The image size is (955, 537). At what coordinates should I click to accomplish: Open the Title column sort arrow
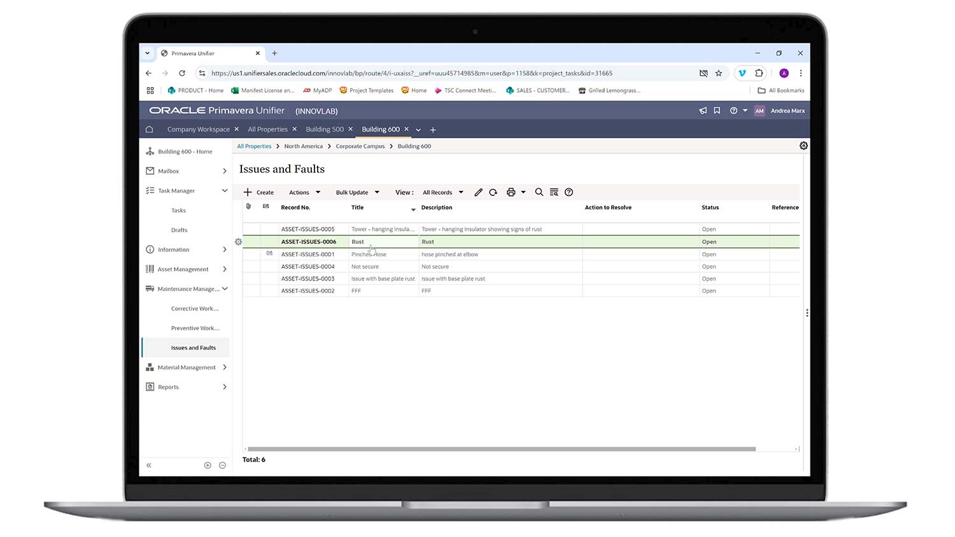tap(413, 209)
